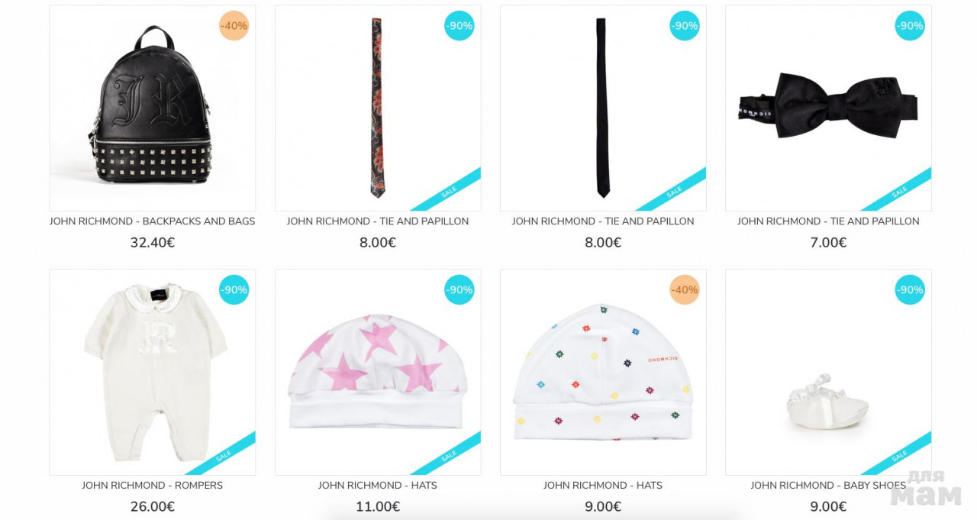The image size is (977, 520).
Task: Click the -90% badge on the pink star hat
Action: coord(459,290)
